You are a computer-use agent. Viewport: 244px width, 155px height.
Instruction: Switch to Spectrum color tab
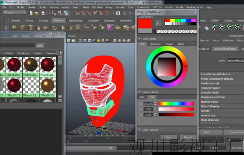point(155,44)
